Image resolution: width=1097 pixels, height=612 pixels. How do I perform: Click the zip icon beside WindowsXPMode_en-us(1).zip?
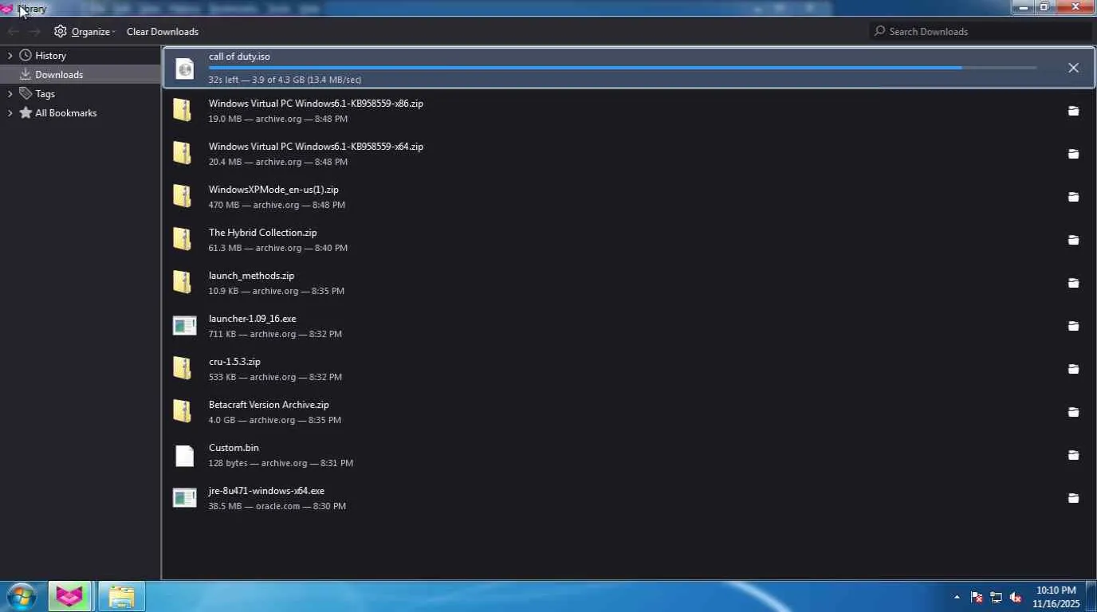183,196
